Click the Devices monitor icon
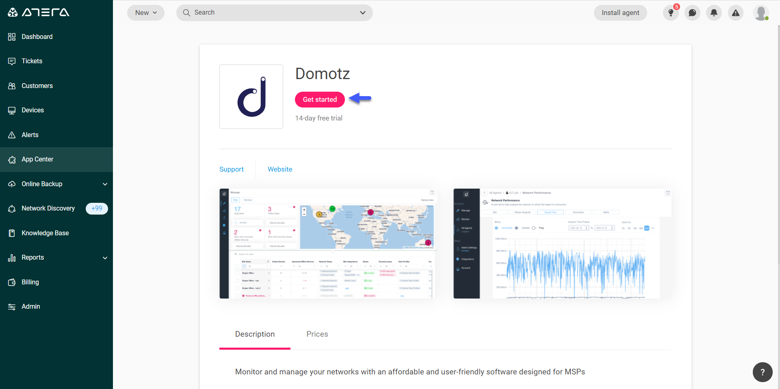 coord(12,110)
